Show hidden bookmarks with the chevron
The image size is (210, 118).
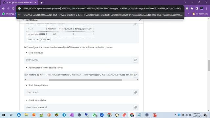click(189, 14)
